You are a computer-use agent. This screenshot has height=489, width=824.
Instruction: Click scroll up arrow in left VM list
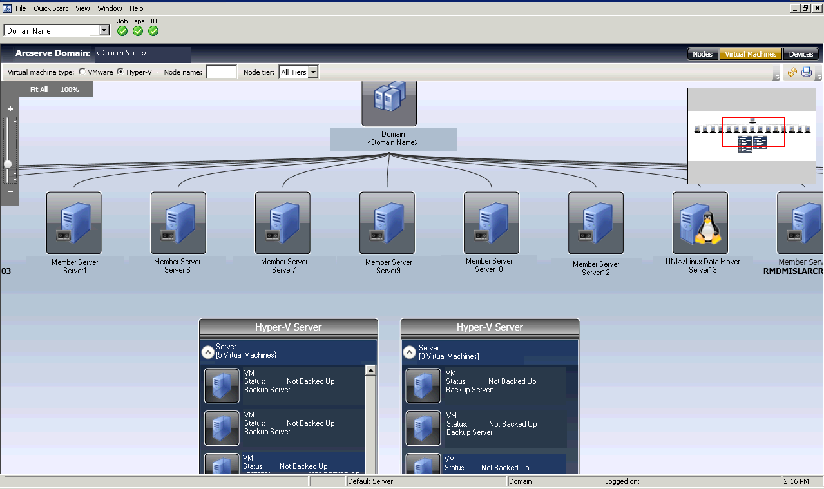click(x=370, y=370)
